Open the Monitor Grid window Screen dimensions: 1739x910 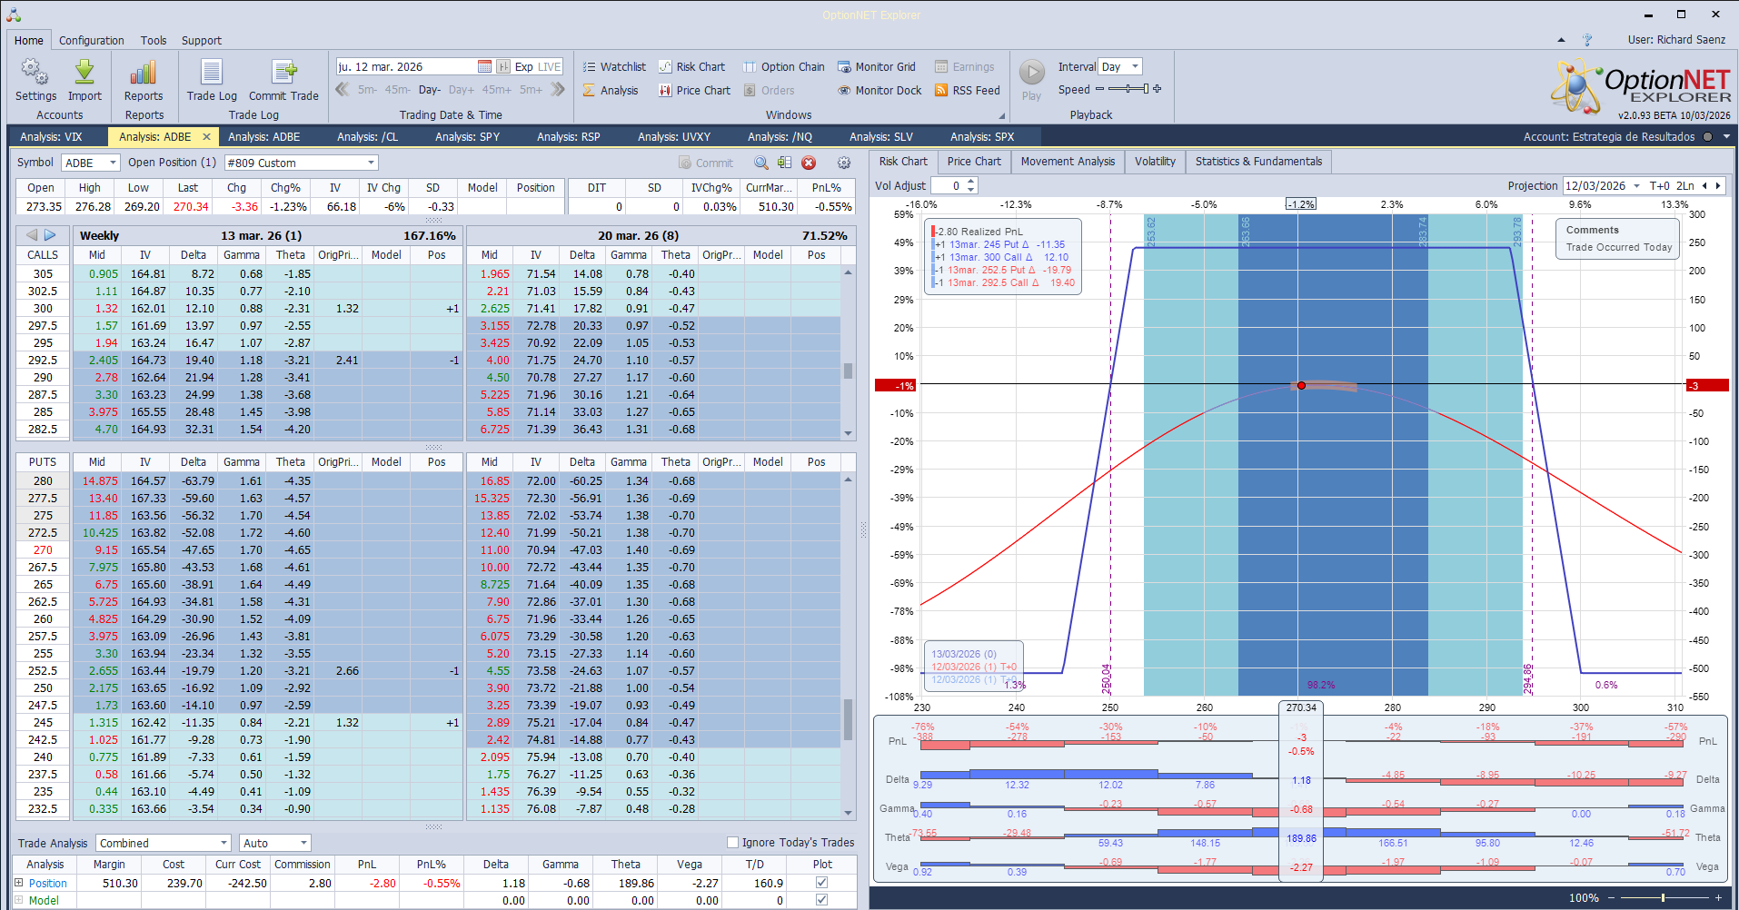[877, 66]
